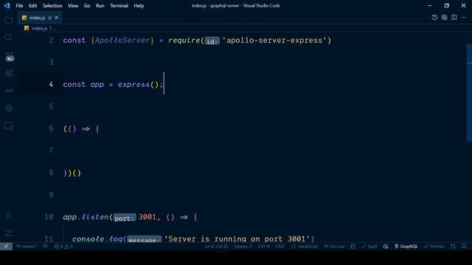
Task: Click the icon between Go Live and Spell
Action: point(353,247)
